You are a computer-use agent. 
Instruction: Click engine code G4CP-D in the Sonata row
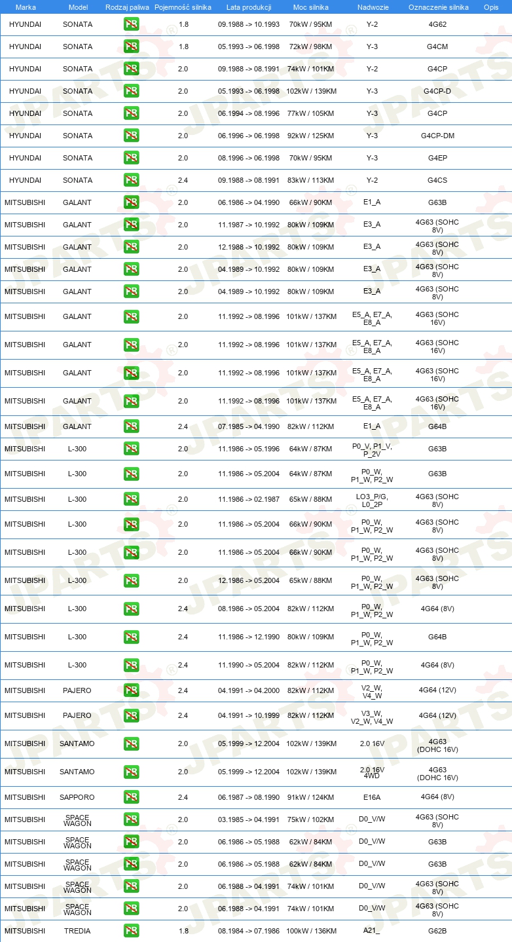point(437,91)
